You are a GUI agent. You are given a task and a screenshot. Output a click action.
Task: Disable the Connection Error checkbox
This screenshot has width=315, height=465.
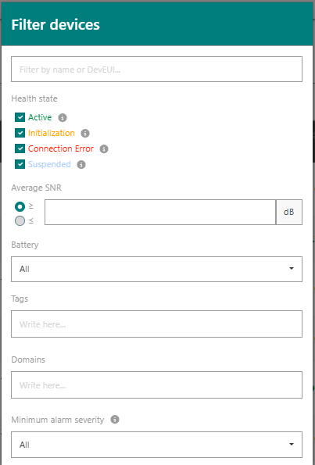[x=20, y=148]
